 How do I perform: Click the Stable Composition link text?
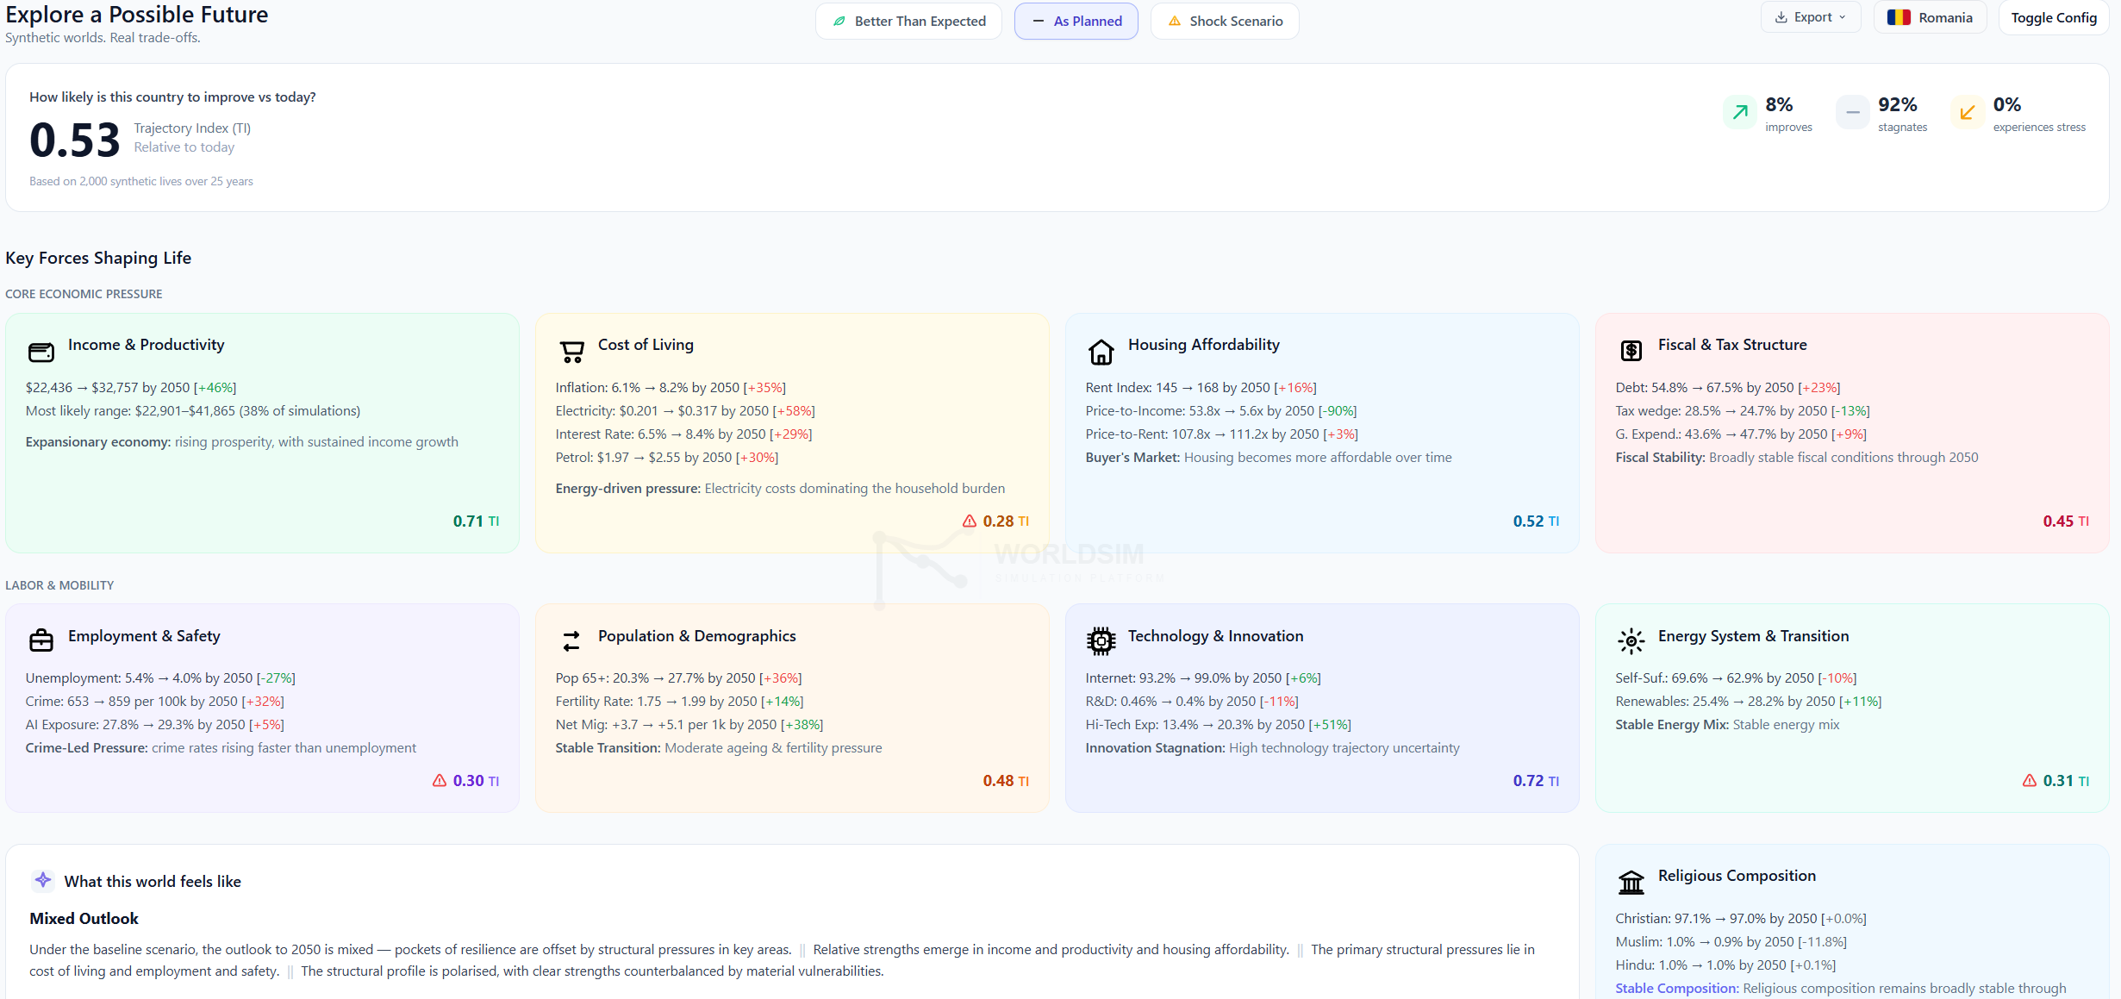[1676, 988]
